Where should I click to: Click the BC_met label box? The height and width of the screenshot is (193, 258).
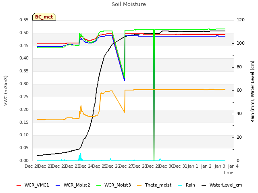44,17
